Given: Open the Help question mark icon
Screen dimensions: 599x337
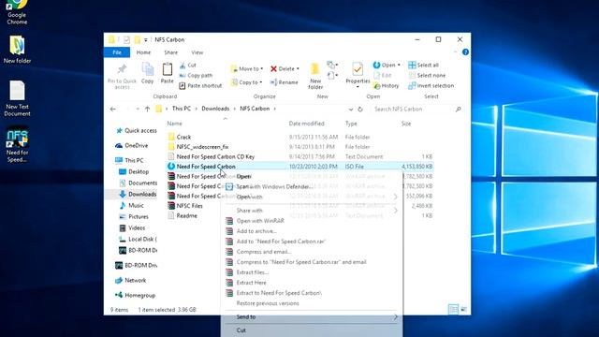Looking at the screenshot, I should (x=465, y=52).
